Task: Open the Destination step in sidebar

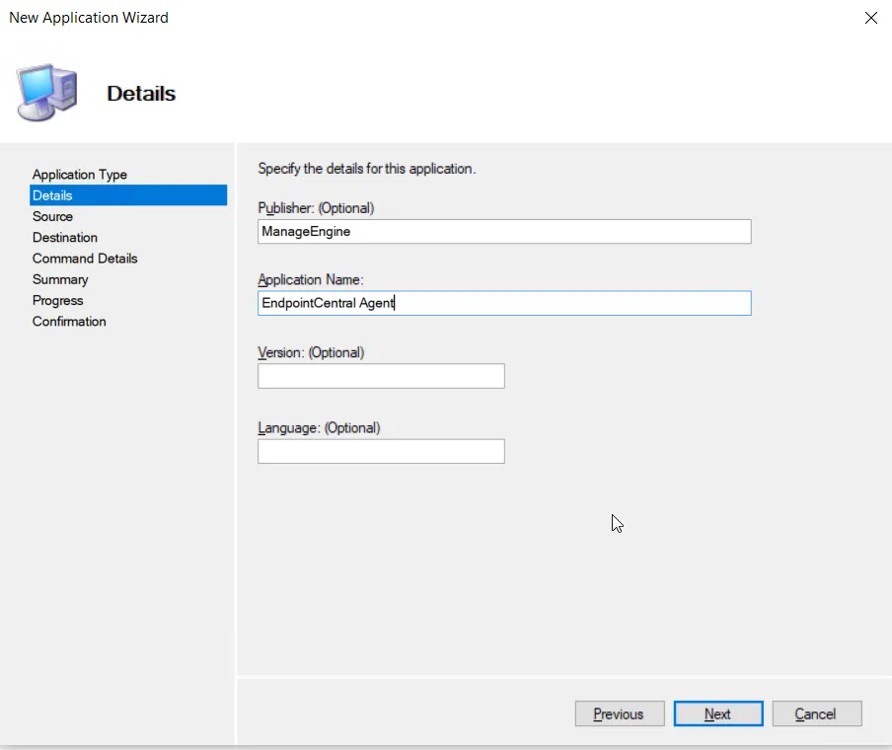Action: point(65,237)
